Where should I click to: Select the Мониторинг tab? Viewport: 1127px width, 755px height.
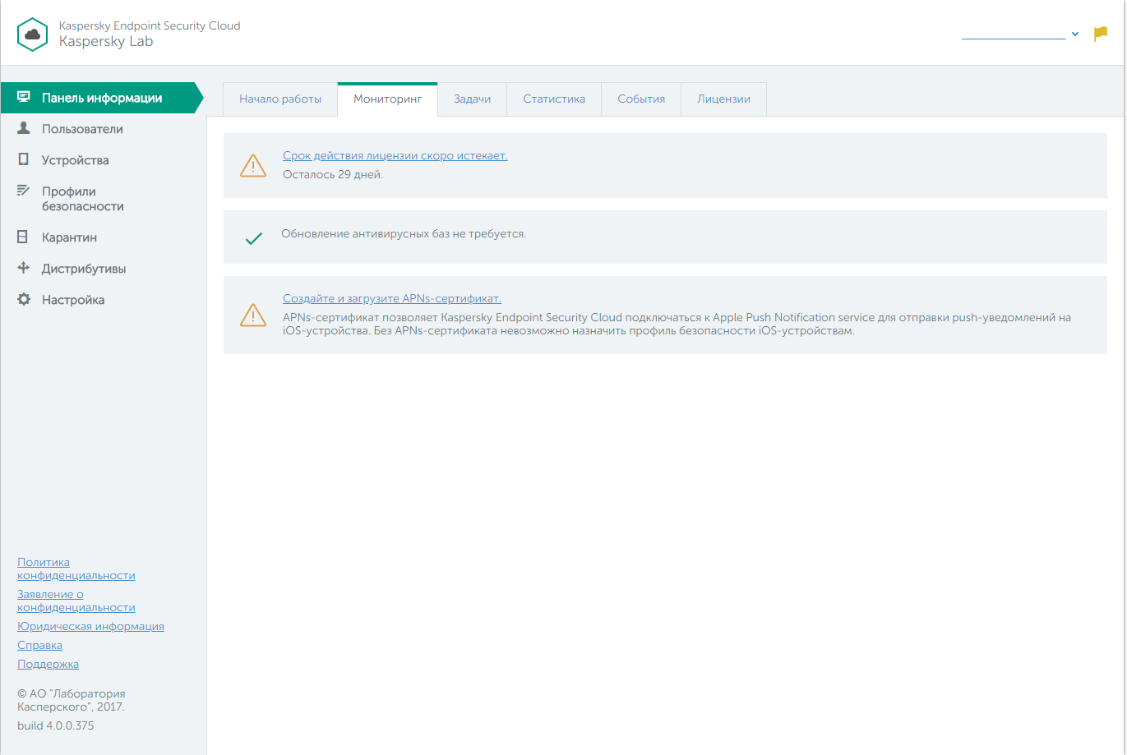[x=387, y=99]
